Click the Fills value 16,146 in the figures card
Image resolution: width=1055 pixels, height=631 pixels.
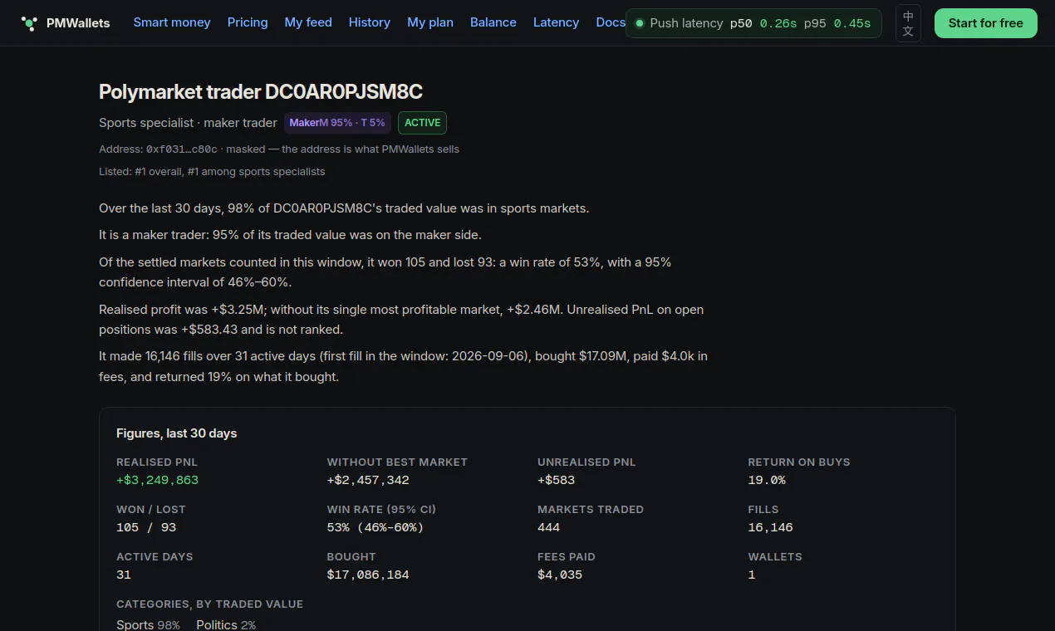click(x=771, y=527)
